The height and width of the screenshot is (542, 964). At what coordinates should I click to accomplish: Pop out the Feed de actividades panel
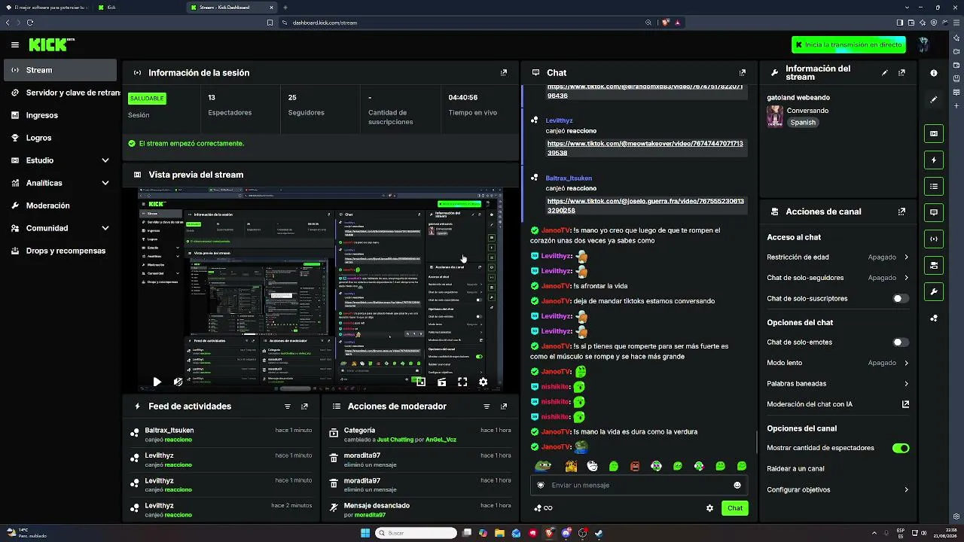click(304, 406)
